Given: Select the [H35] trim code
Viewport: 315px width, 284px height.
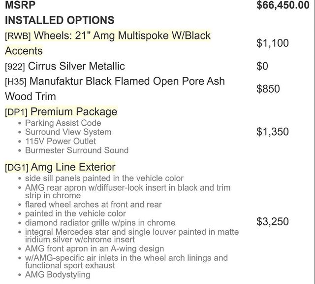Looking at the screenshot, I should pos(16,82).
